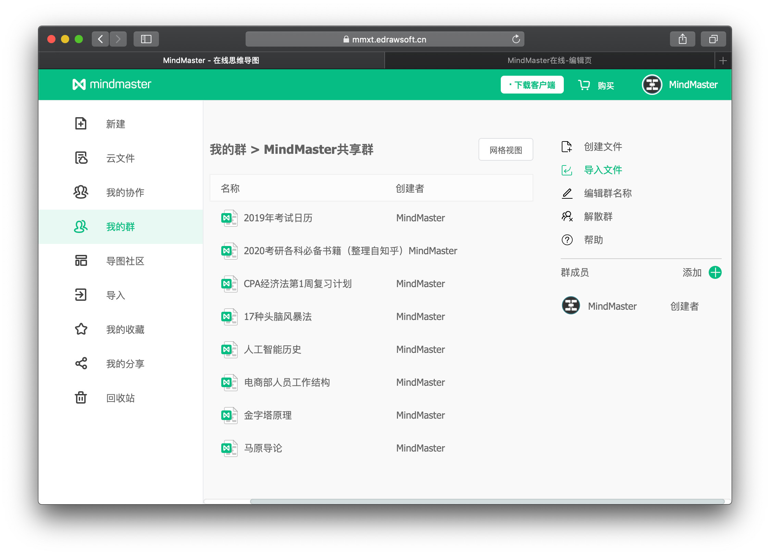Open file CPA经济法第1周复习计划
The height and width of the screenshot is (555, 770).
(x=298, y=284)
